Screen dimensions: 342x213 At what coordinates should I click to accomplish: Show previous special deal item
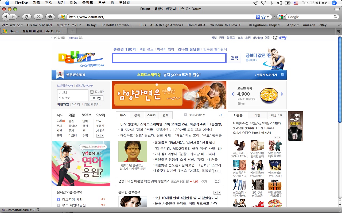coord(233,94)
